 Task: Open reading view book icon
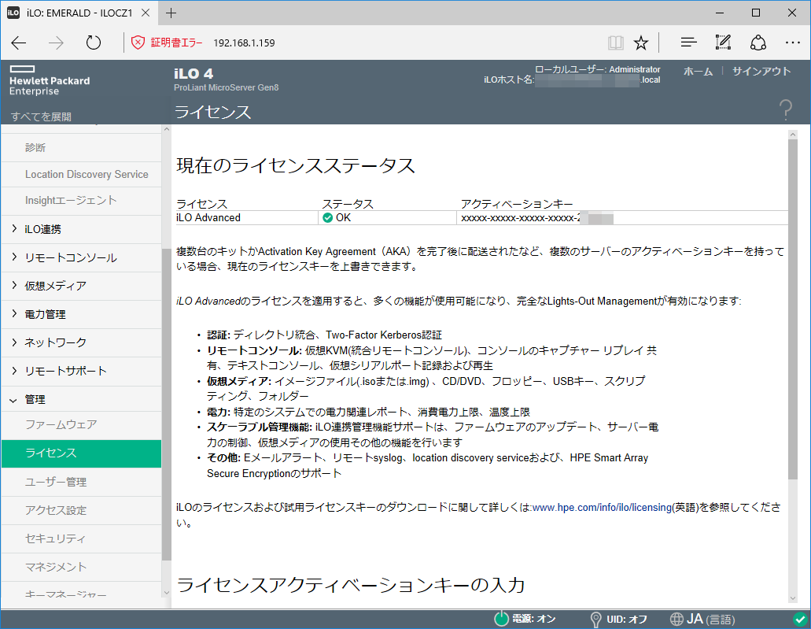click(x=615, y=43)
